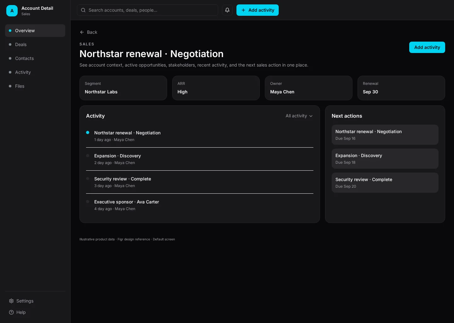Click the Back arrow icon
Screen dimensions: 454x323
82,32
